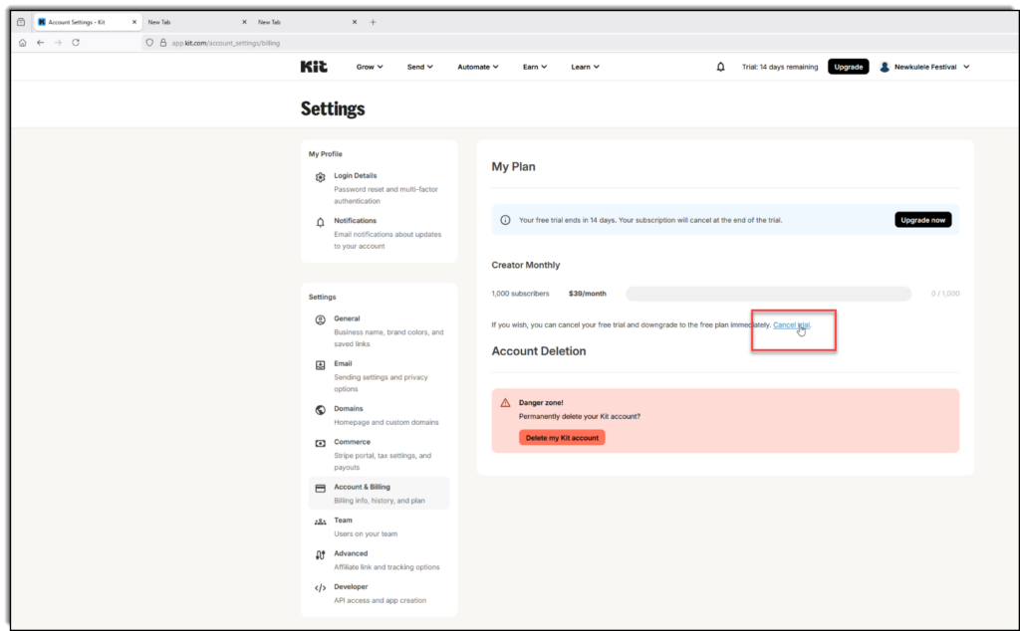Click the Upgrade now button
1020x631 pixels.
922,219
